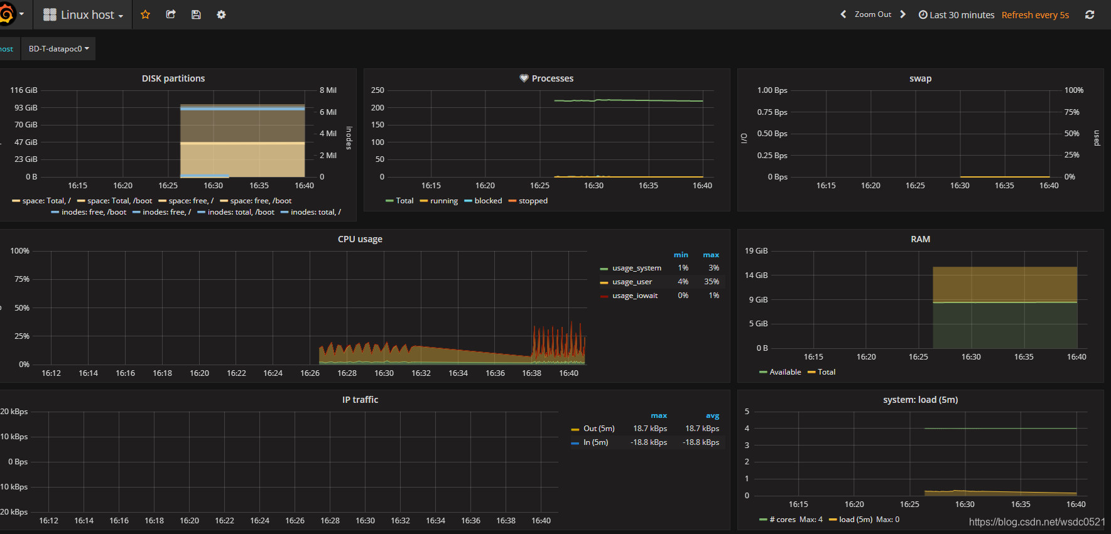The height and width of the screenshot is (534, 1111).
Task: Open color picker for usage_iowait swatch
Action: 604,296
